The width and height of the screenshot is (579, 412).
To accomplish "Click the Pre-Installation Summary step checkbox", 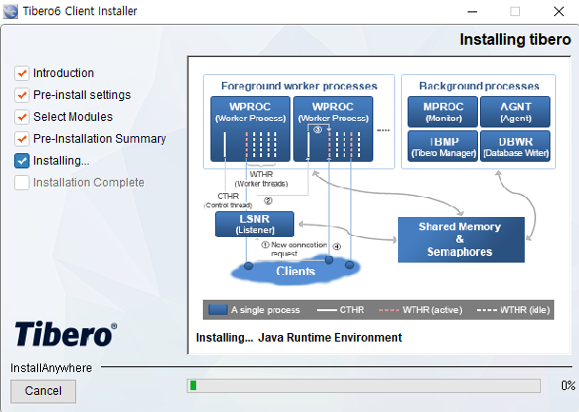I will click(x=22, y=139).
